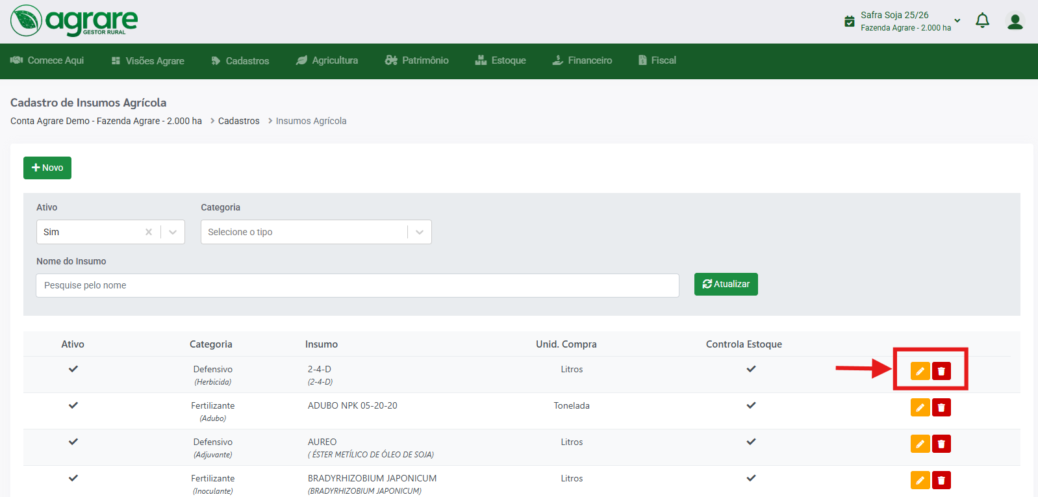Click the Controla Estoque checkmark of AUREO
Viewport: 1038px width, 497px height.
point(751,441)
